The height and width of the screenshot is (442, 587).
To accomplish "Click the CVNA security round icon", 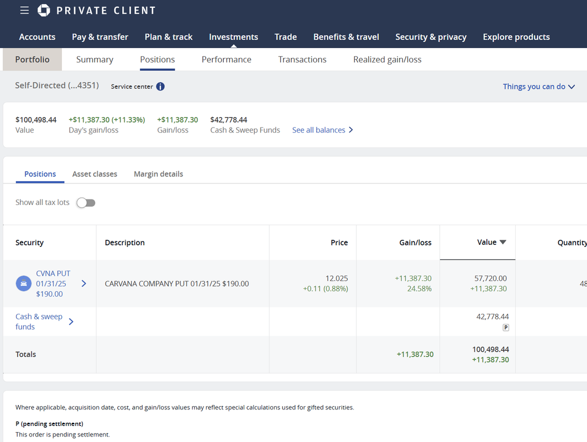I will coord(24,283).
